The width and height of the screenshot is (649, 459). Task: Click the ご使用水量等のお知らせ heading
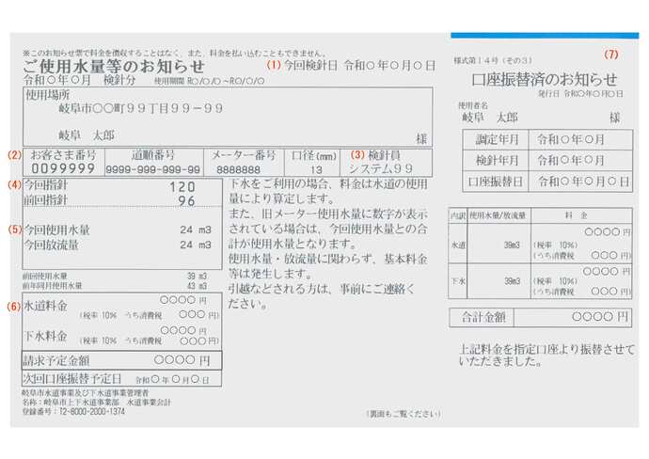114,66
